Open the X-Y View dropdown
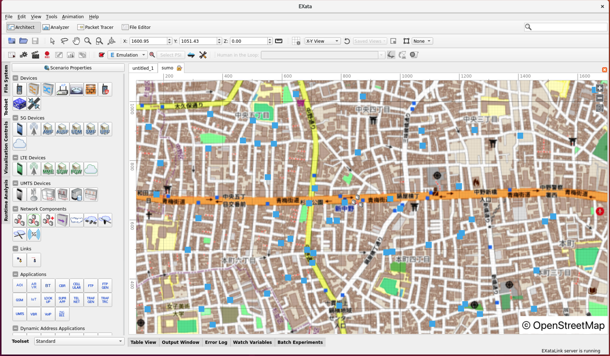The image size is (610, 356). 322,41
